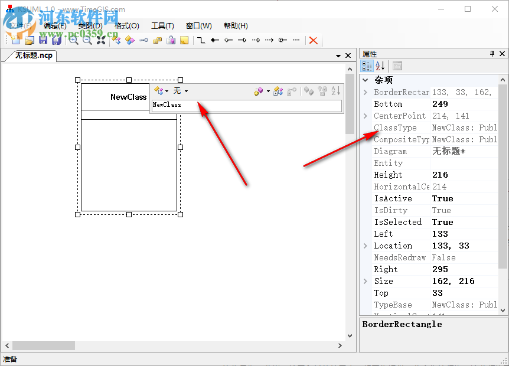Click the red X delete icon in toolbar
The image size is (509, 366).
pos(314,40)
